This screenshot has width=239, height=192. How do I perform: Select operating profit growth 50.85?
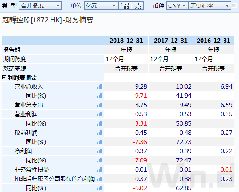(x=184, y=123)
